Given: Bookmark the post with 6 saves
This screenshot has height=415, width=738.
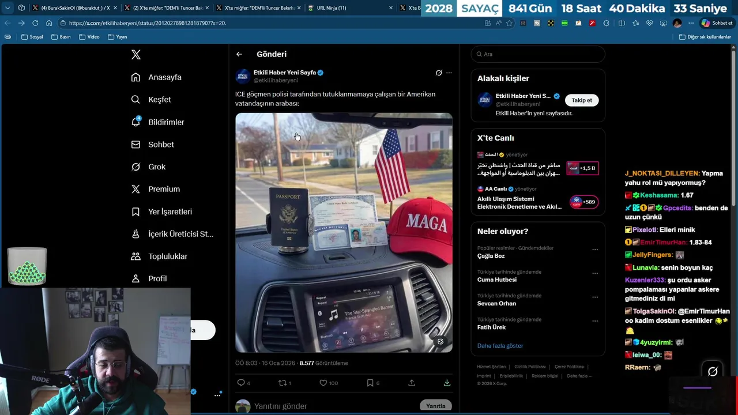Looking at the screenshot, I should click(373, 383).
